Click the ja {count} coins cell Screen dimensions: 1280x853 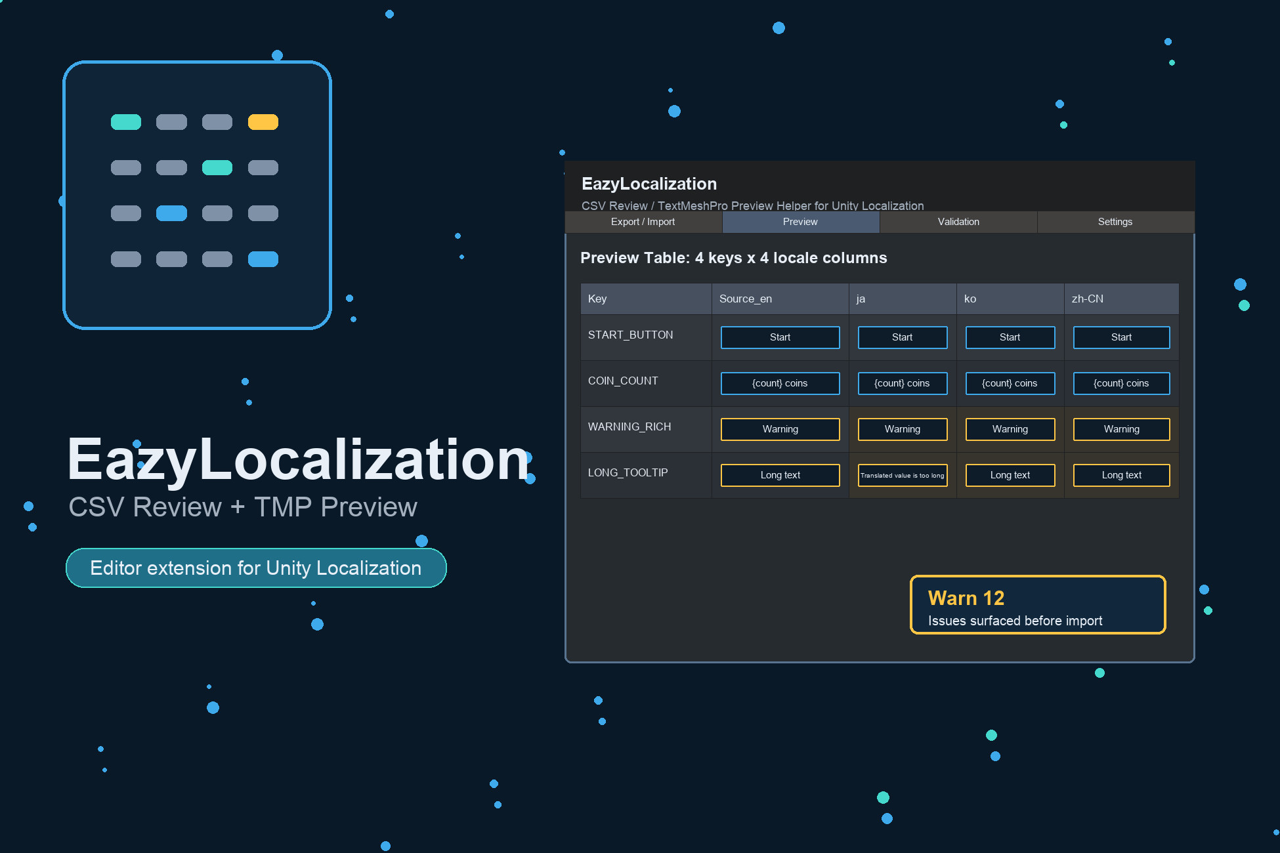[x=903, y=383]
